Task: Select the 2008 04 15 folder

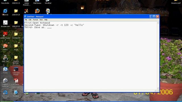Action: [16, 2]
